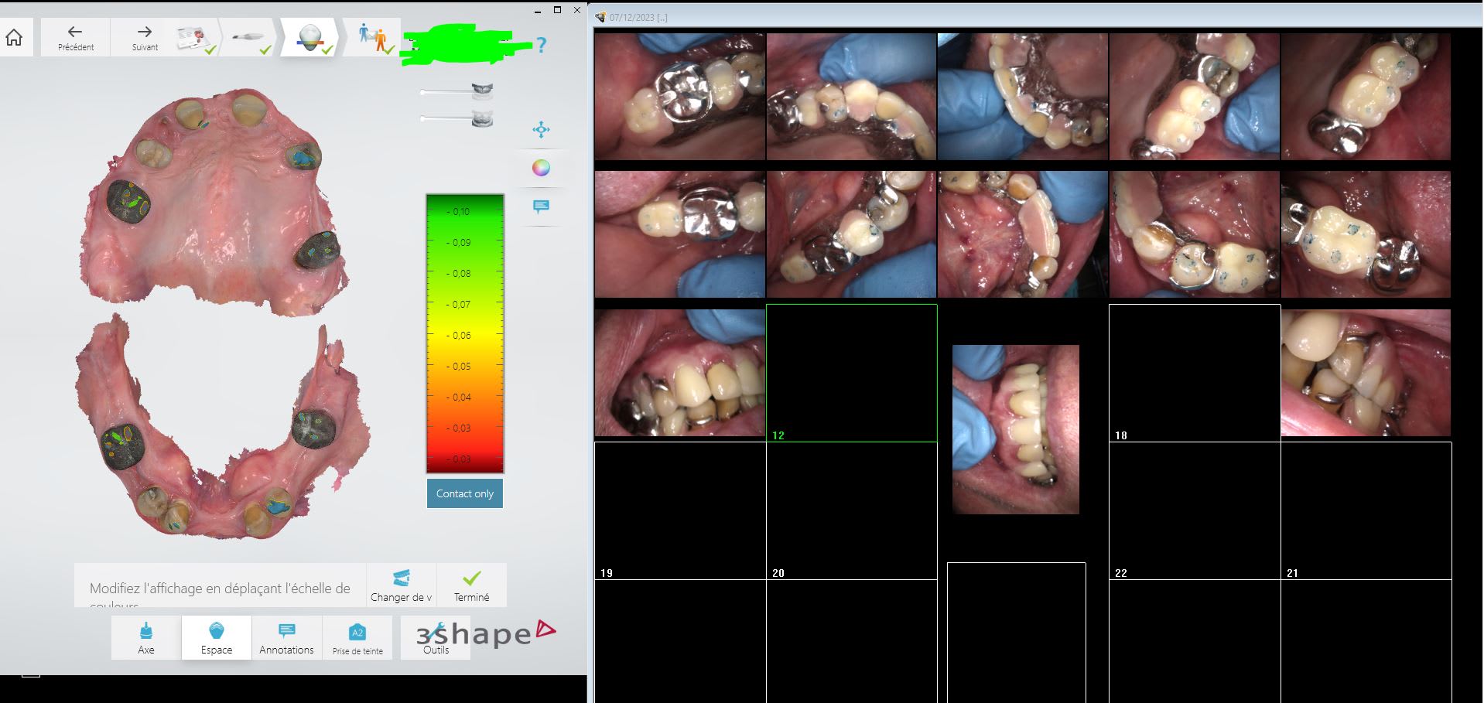This screenshot has width=1484, height=703.
Task: Expand the Outils tools menu
Action: pos(436,638)
